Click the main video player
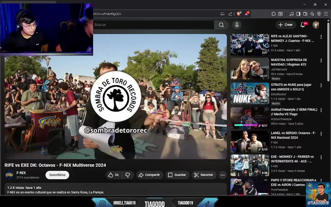The image size is (331, 207). click(x=116, y=97)
